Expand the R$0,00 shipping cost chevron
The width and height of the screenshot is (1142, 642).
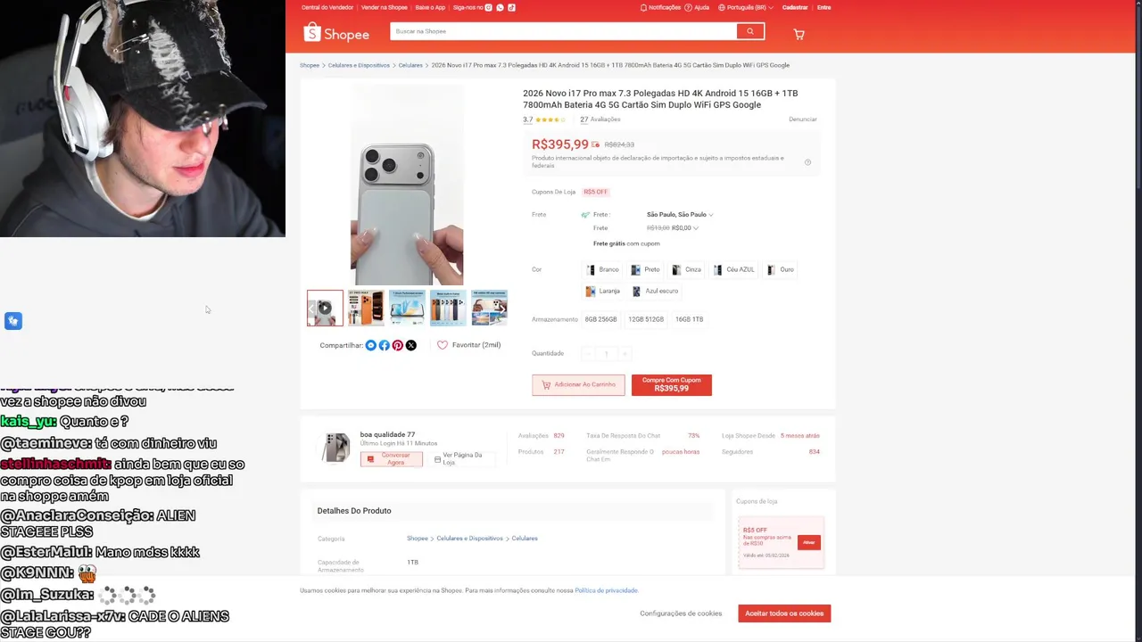tap(696, 228)
